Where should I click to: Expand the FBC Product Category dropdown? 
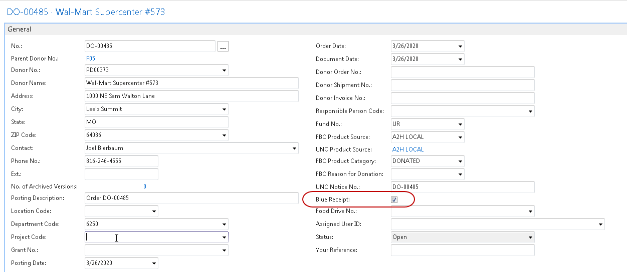[460, 161]
